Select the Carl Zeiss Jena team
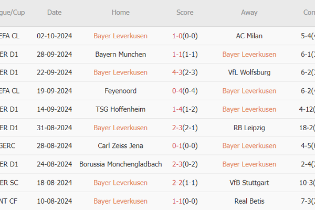This screenshot has width=315, height=210. click(121, 146)
